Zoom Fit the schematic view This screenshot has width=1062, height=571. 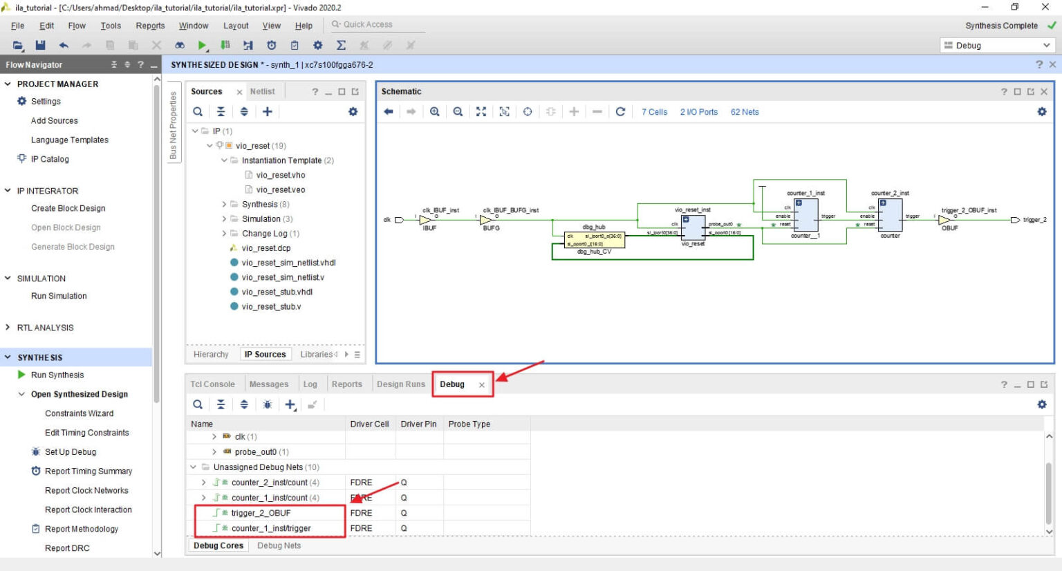point(481,111)
